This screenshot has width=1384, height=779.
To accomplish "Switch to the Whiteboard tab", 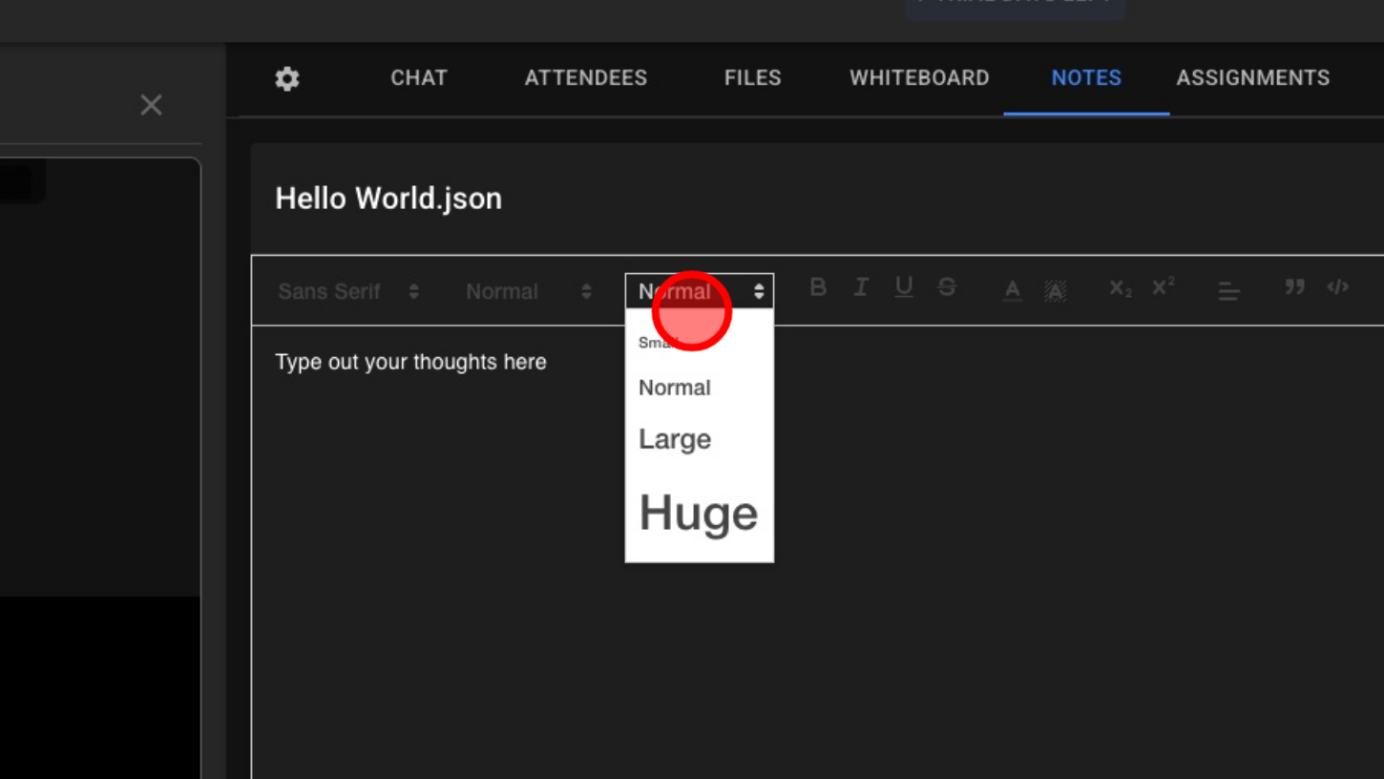I will (919, 78).
